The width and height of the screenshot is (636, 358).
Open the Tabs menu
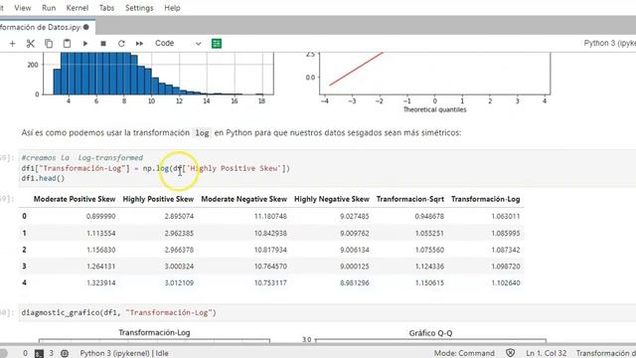pos(106,8)
